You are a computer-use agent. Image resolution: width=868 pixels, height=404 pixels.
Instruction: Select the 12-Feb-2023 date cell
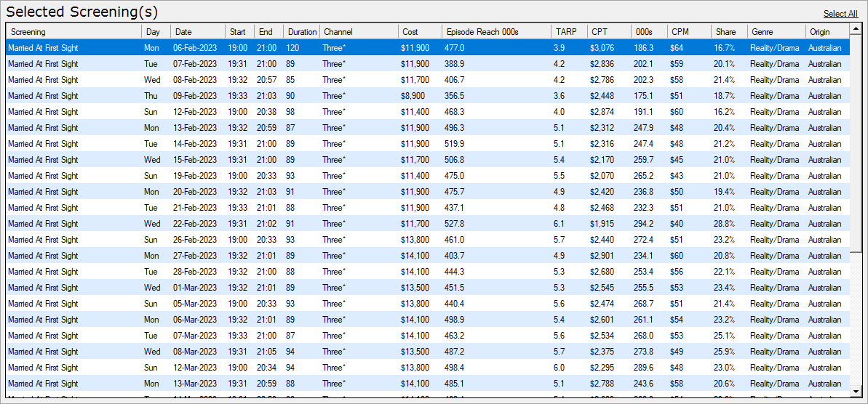pos(196,112)
